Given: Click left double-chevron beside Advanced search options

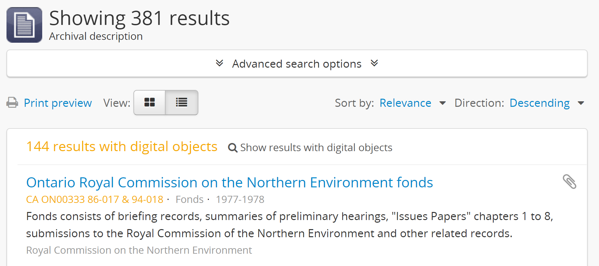Looking at the screenshot, I should click(x=219, y=63).
